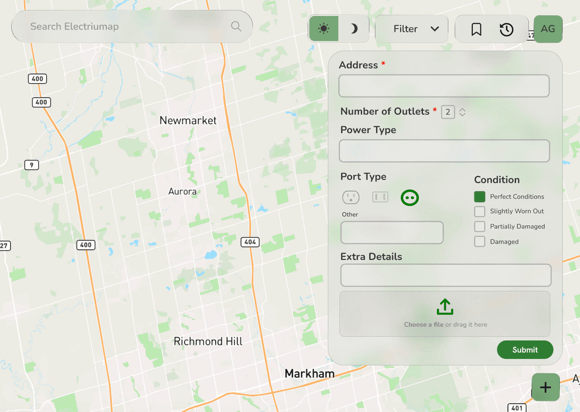Open the Power Type field

444,151
